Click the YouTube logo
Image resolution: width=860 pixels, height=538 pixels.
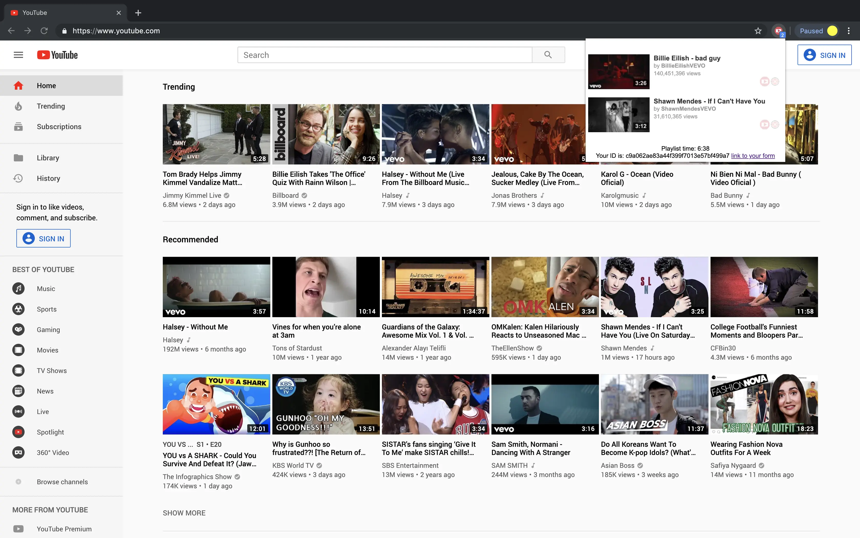(x=57, y=55)
